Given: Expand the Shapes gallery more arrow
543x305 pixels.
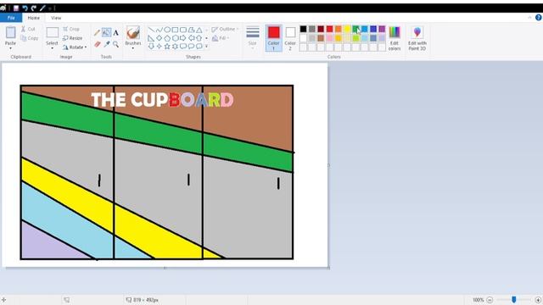Looking at the screenshot, I should coord(206,46).
